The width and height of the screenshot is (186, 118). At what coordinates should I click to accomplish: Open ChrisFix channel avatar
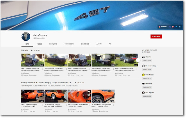(x=143, y=57)
